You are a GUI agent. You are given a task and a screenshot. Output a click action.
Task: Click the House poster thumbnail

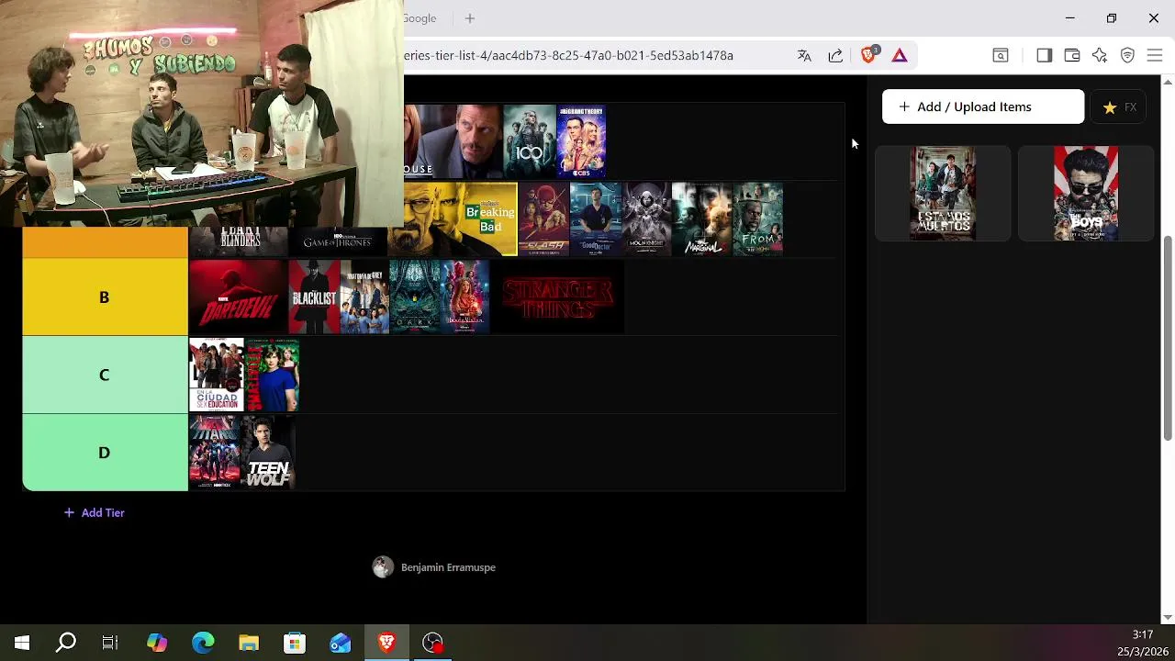(453, 141)
